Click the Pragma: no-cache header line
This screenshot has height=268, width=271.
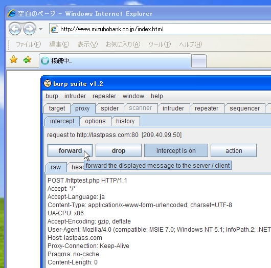click(x=73, y=254)
